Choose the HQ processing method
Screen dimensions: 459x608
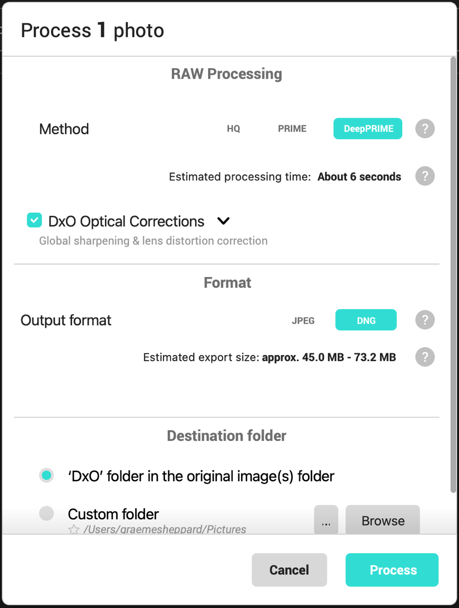[x=234, y=129]
